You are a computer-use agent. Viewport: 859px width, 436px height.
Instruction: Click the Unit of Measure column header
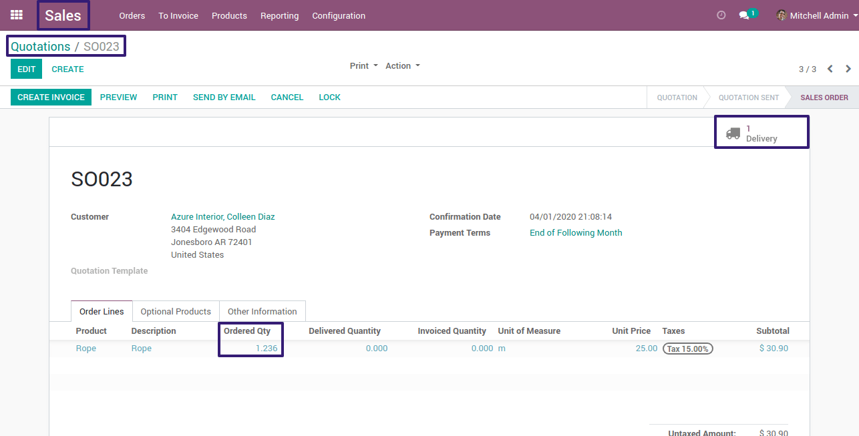(529, 331)
